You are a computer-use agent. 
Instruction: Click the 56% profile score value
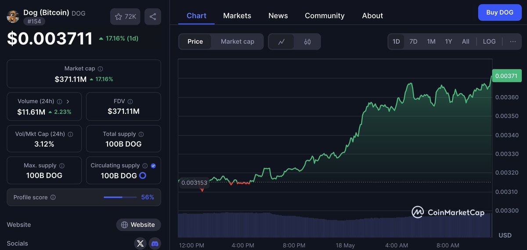[x=148, y=197]
